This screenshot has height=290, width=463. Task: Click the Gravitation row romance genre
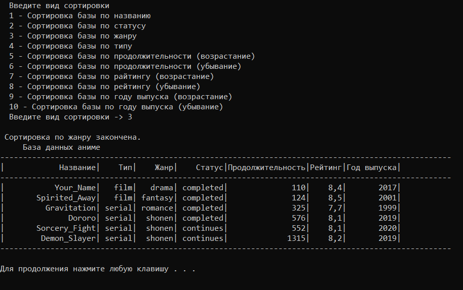157,208
